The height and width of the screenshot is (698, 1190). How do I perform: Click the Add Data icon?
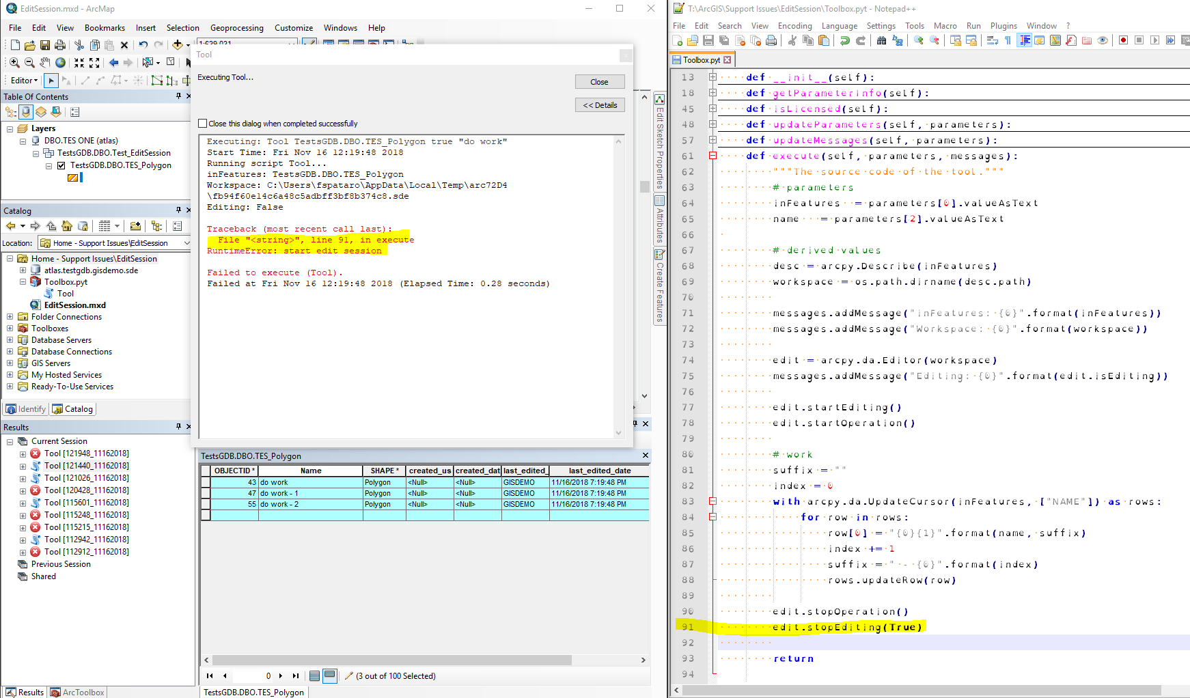coord(178,45)
